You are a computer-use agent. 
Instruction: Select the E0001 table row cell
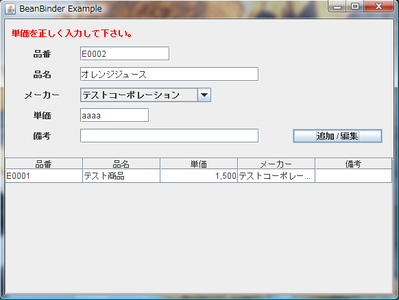point(44,176)
